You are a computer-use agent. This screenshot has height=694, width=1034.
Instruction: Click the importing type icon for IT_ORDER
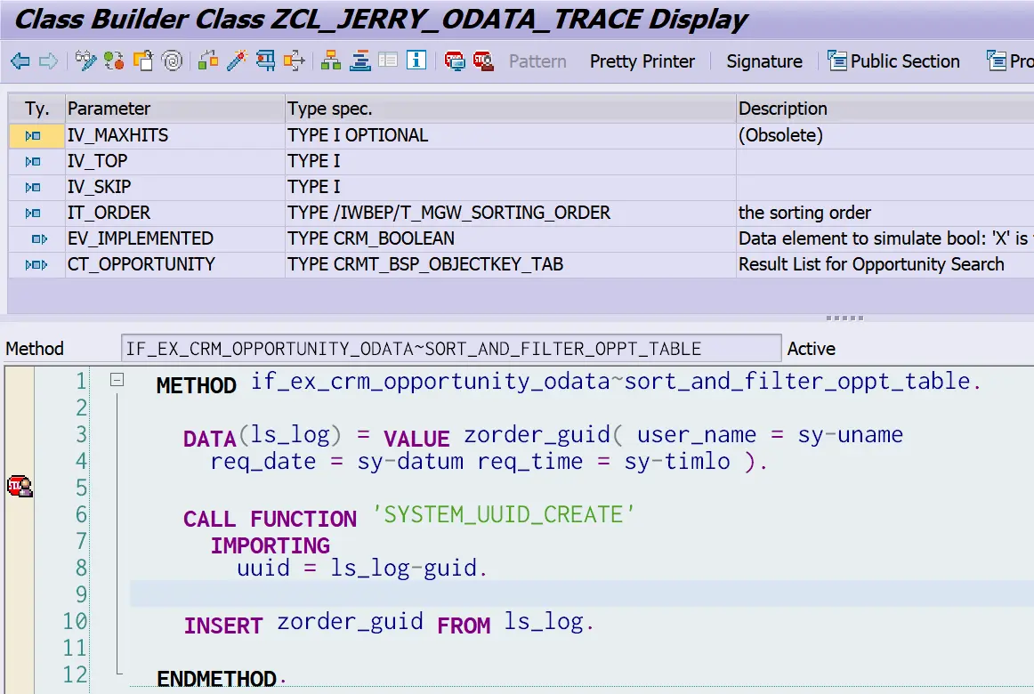coord(33,213)
